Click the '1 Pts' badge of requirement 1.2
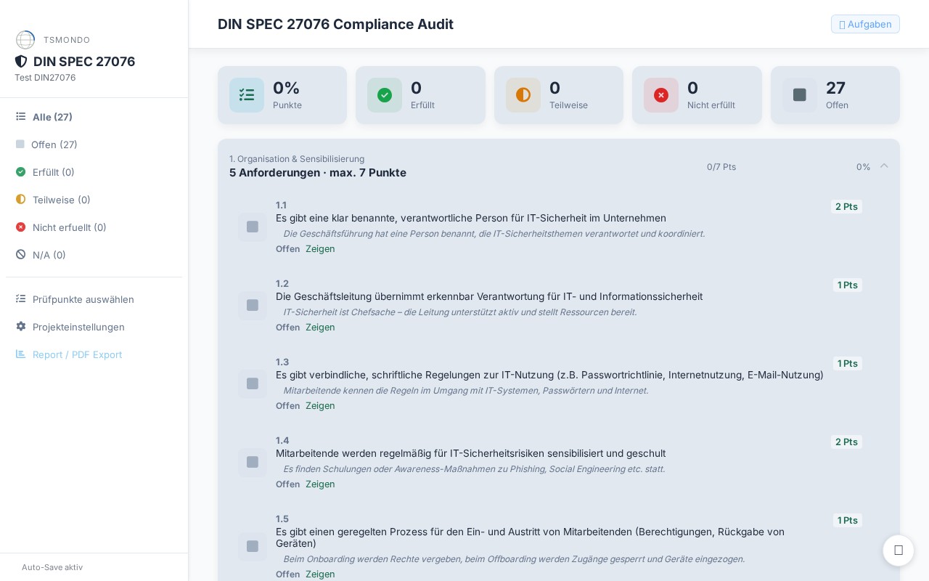 point(848,285)
